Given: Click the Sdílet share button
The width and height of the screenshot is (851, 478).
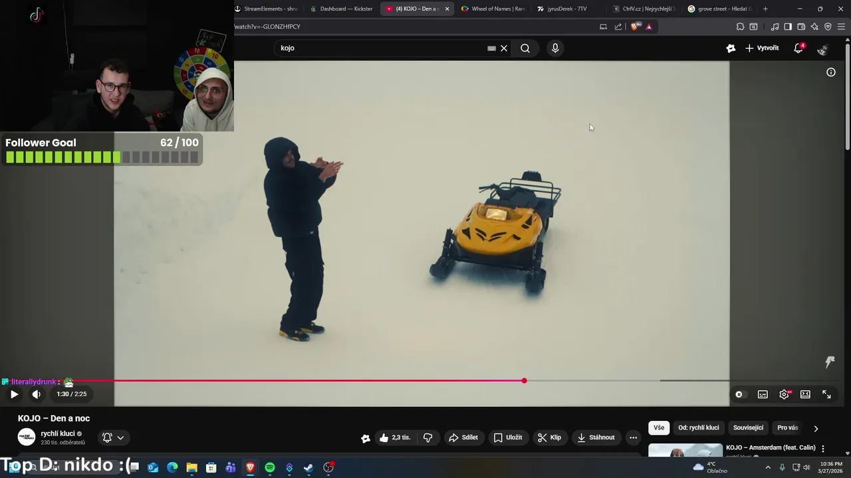Looking at the screenshot, I should click(x=463, y=438).
